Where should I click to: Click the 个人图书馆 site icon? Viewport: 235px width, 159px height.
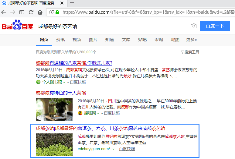tap(38, 82)
